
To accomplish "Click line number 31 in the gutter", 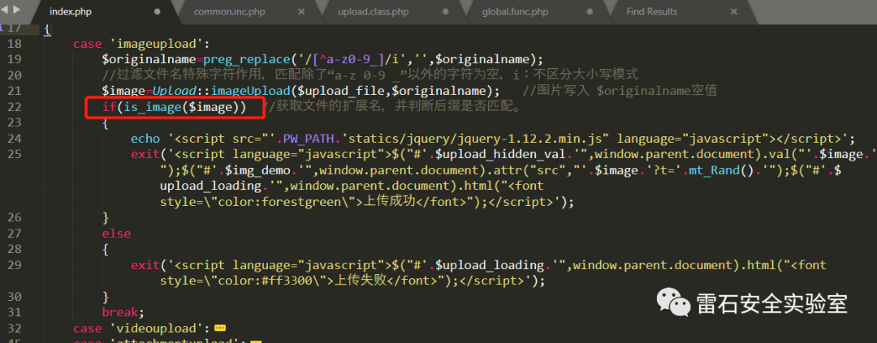I will tap(15, 311).
